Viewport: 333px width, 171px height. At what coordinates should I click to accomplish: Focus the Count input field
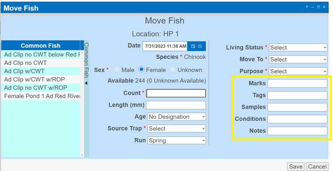click(176, 93)
